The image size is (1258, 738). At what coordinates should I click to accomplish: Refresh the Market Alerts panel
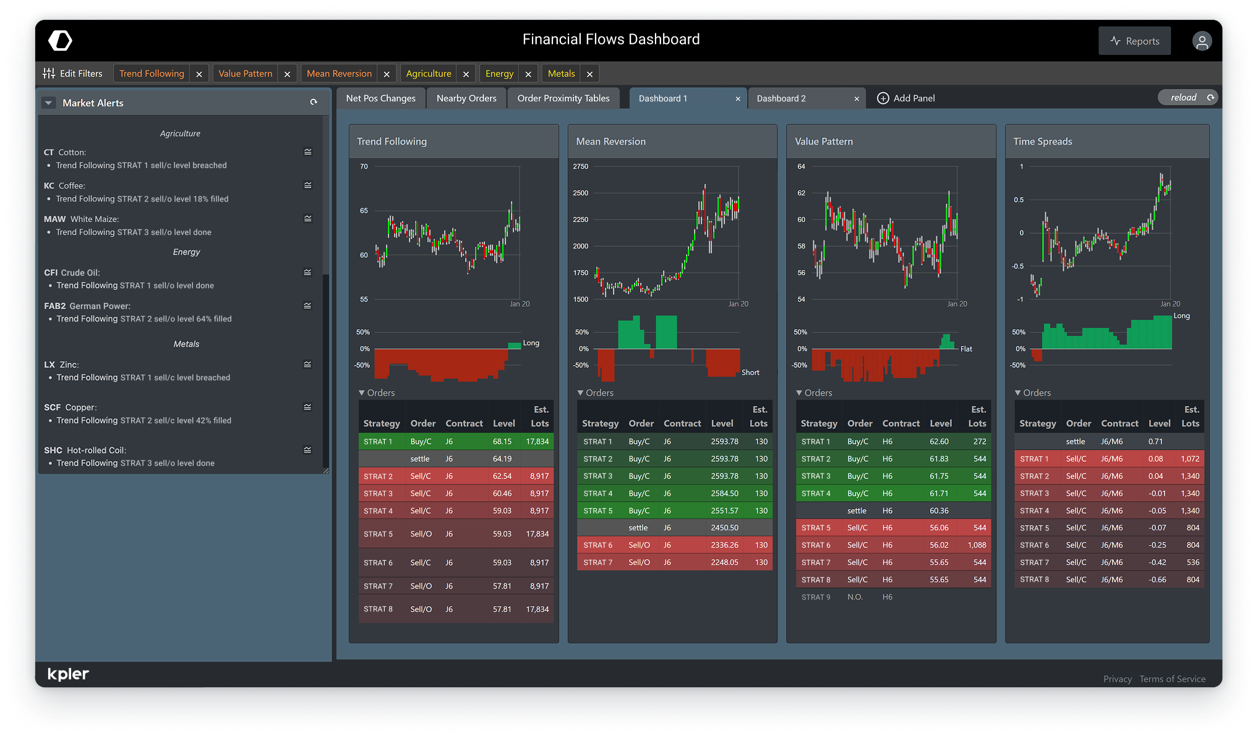coord(314,101)
